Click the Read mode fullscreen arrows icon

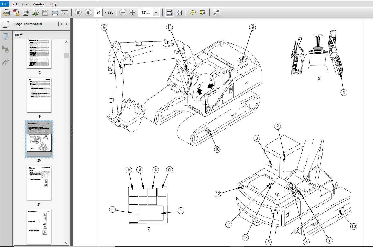(x=216, y=13)
